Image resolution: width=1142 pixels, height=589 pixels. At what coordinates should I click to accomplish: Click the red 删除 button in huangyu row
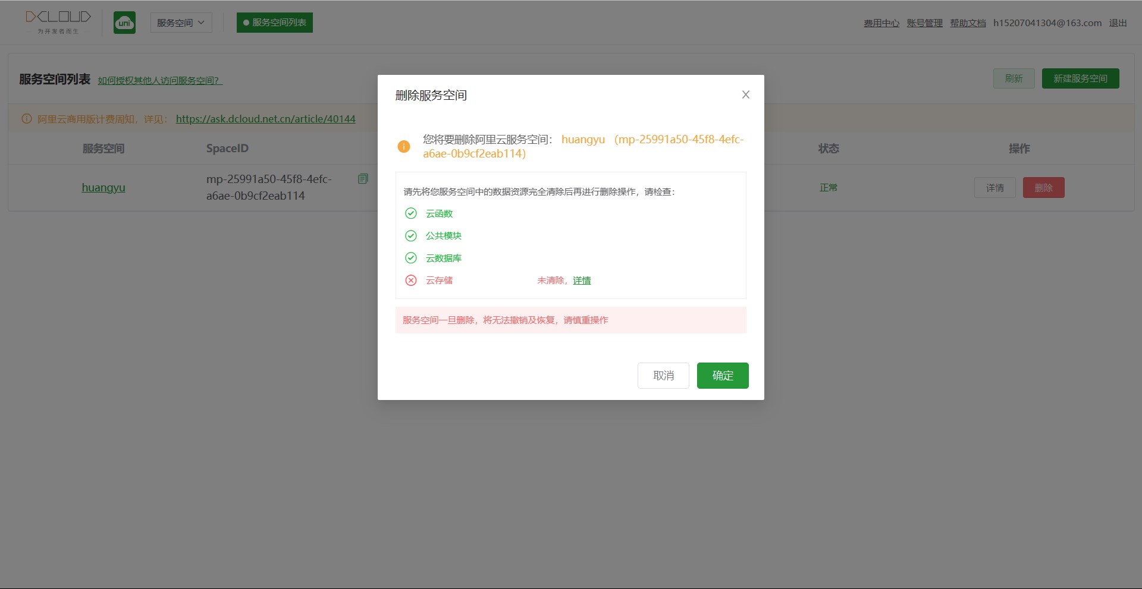(x=1044, y=188)
